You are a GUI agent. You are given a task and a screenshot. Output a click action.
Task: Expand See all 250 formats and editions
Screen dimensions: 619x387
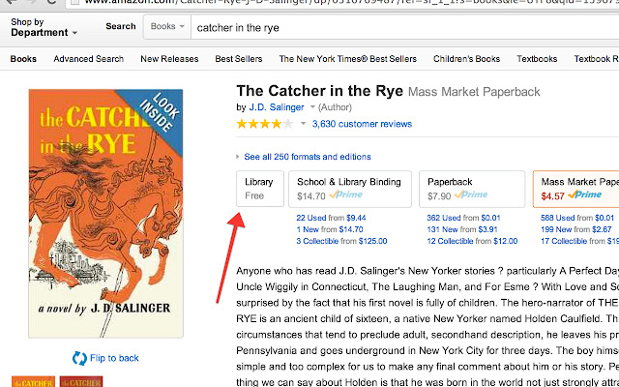(306, 157)
